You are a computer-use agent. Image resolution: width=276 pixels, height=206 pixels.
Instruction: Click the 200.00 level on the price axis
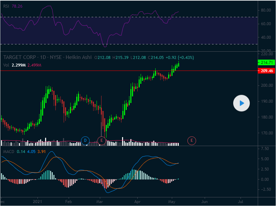coord(267,85)
